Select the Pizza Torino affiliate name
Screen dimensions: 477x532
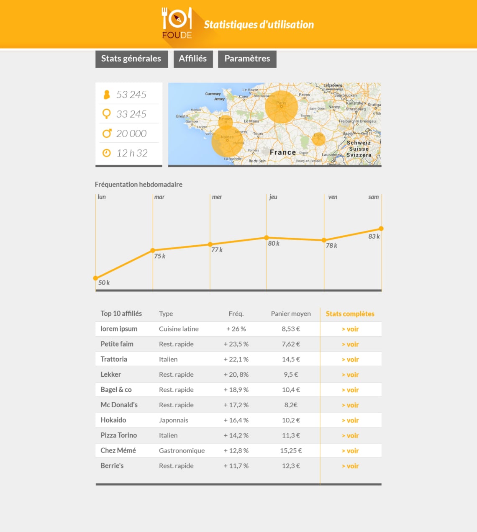[118, 435]
